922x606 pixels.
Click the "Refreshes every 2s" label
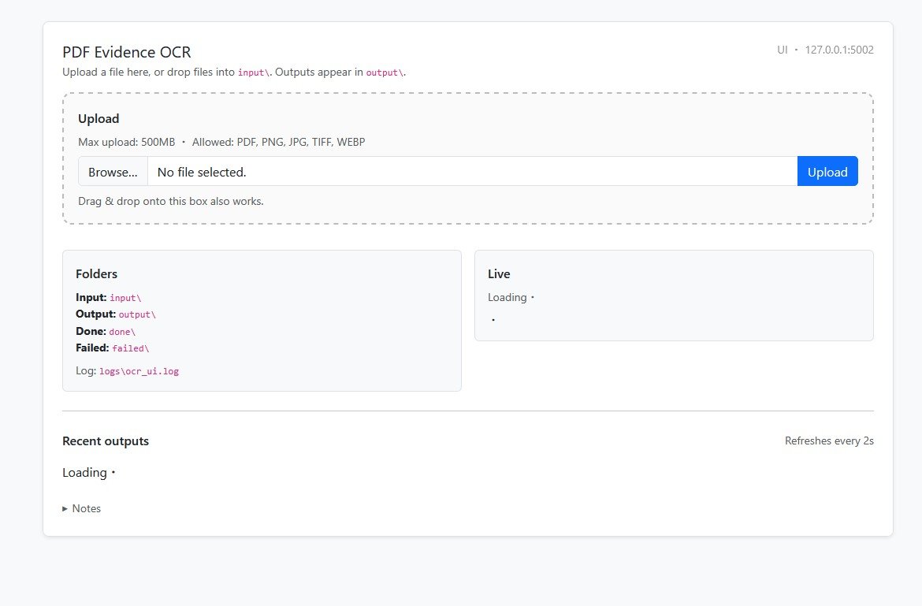pyautogui.click(x=828, y=441)
